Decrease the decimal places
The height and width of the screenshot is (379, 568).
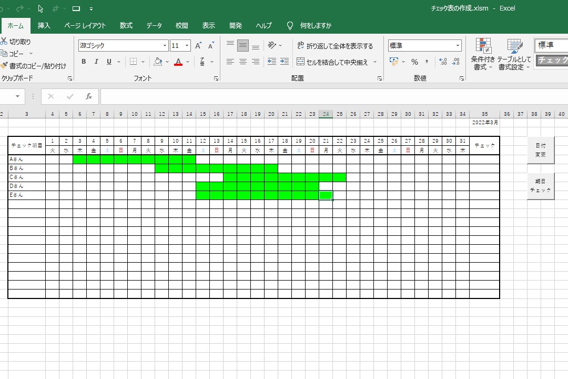[x=455, y=61]
